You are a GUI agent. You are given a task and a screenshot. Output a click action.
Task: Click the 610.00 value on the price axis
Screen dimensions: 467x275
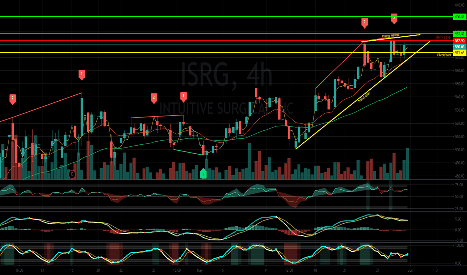[x=460, y=5]
